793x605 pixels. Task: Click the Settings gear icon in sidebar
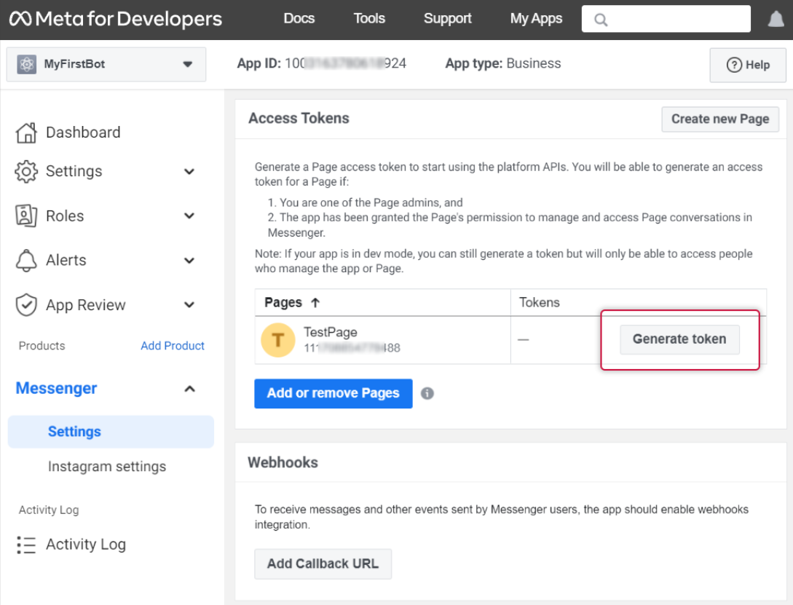pyautogui.click(x=26, y=171)
